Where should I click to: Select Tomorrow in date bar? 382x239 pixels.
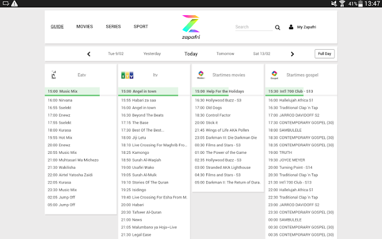click(225, 53)
